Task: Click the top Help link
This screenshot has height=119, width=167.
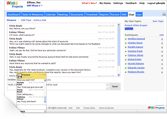Action: tap(142, 3)
